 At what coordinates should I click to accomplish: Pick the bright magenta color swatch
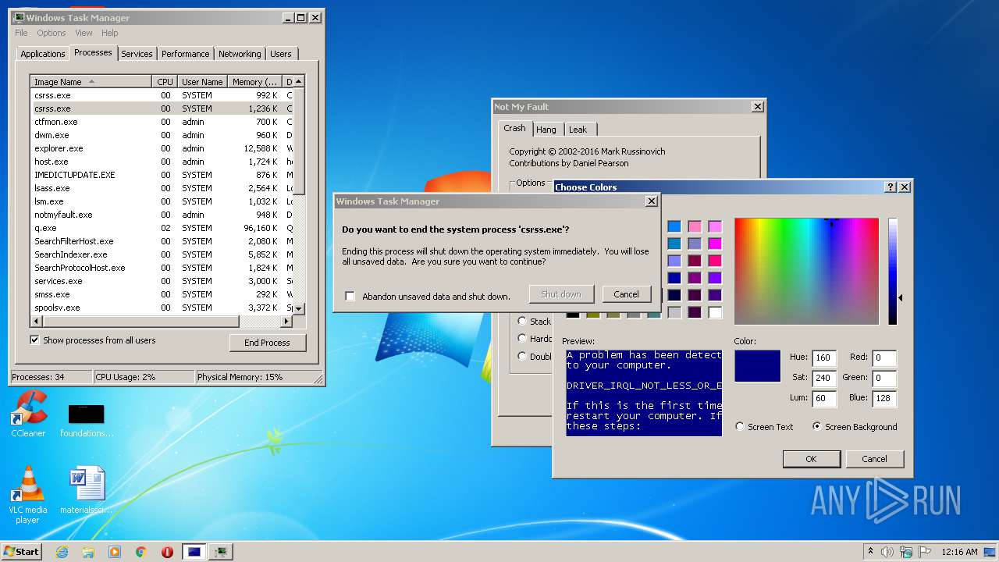(x=715, y=244)
